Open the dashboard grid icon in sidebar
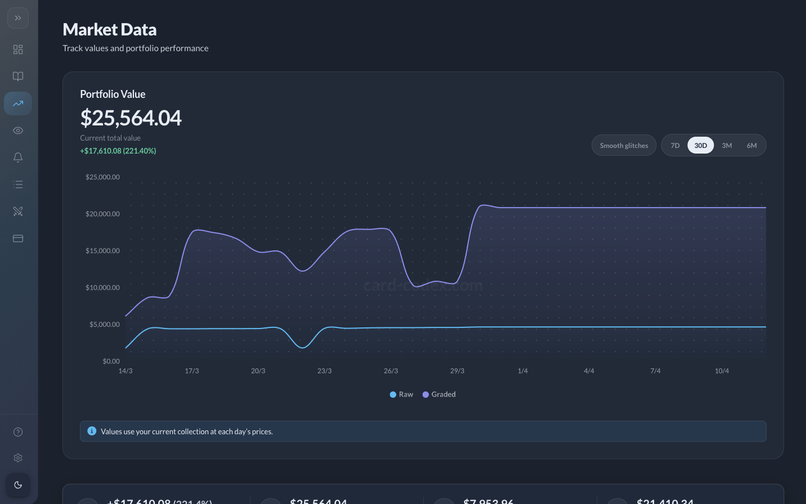This screenshot has height=504, width=806. pyautogui.click(x=18, y=49)
